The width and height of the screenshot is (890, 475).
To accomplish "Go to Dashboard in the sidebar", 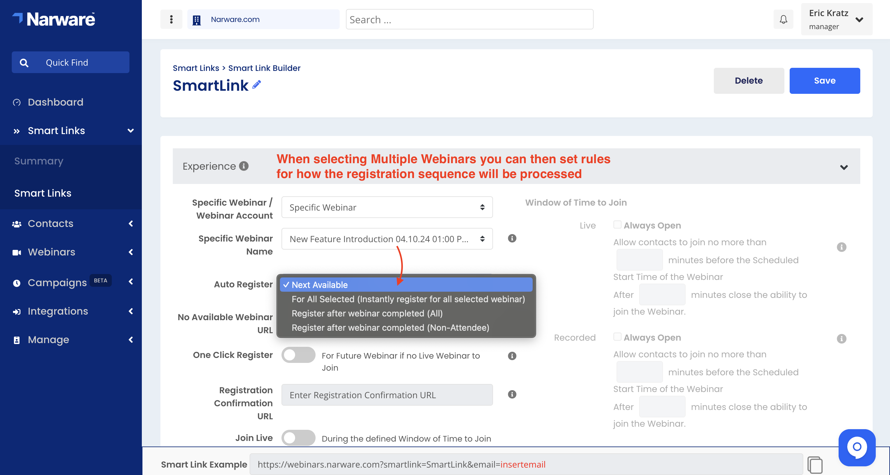I will 55,102.
